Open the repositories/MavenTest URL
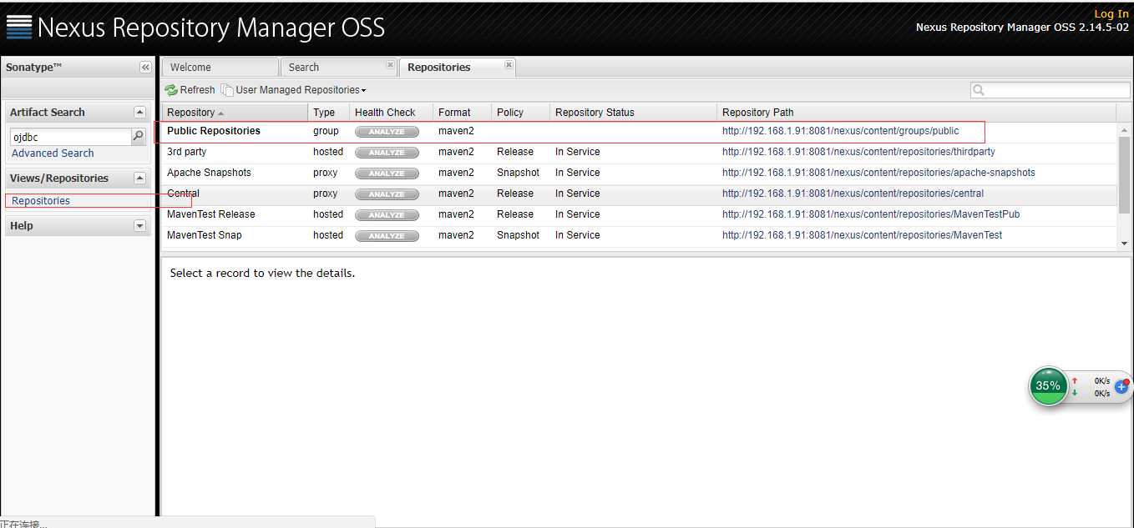Screen dimensions: 1134x528 point(862,235)
